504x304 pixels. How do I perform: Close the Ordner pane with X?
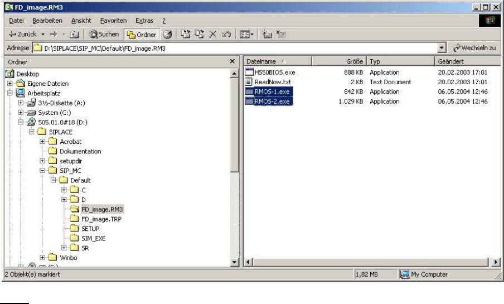[x=232, y=60]
